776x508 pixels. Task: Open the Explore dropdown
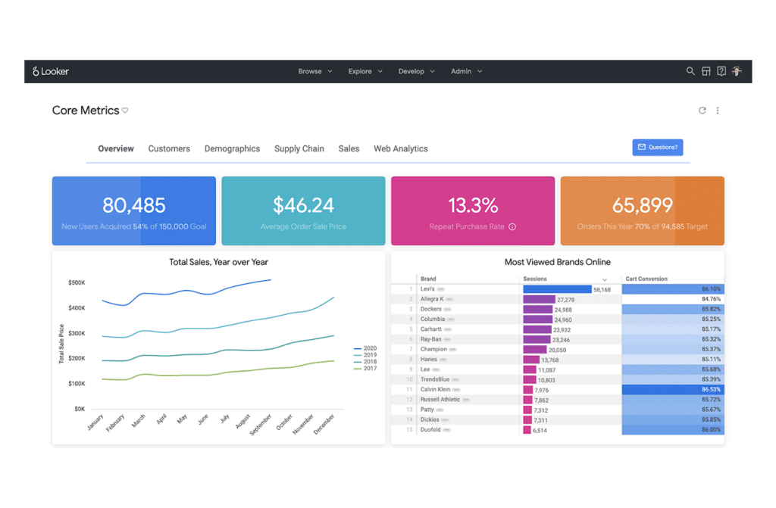(365, 71)
